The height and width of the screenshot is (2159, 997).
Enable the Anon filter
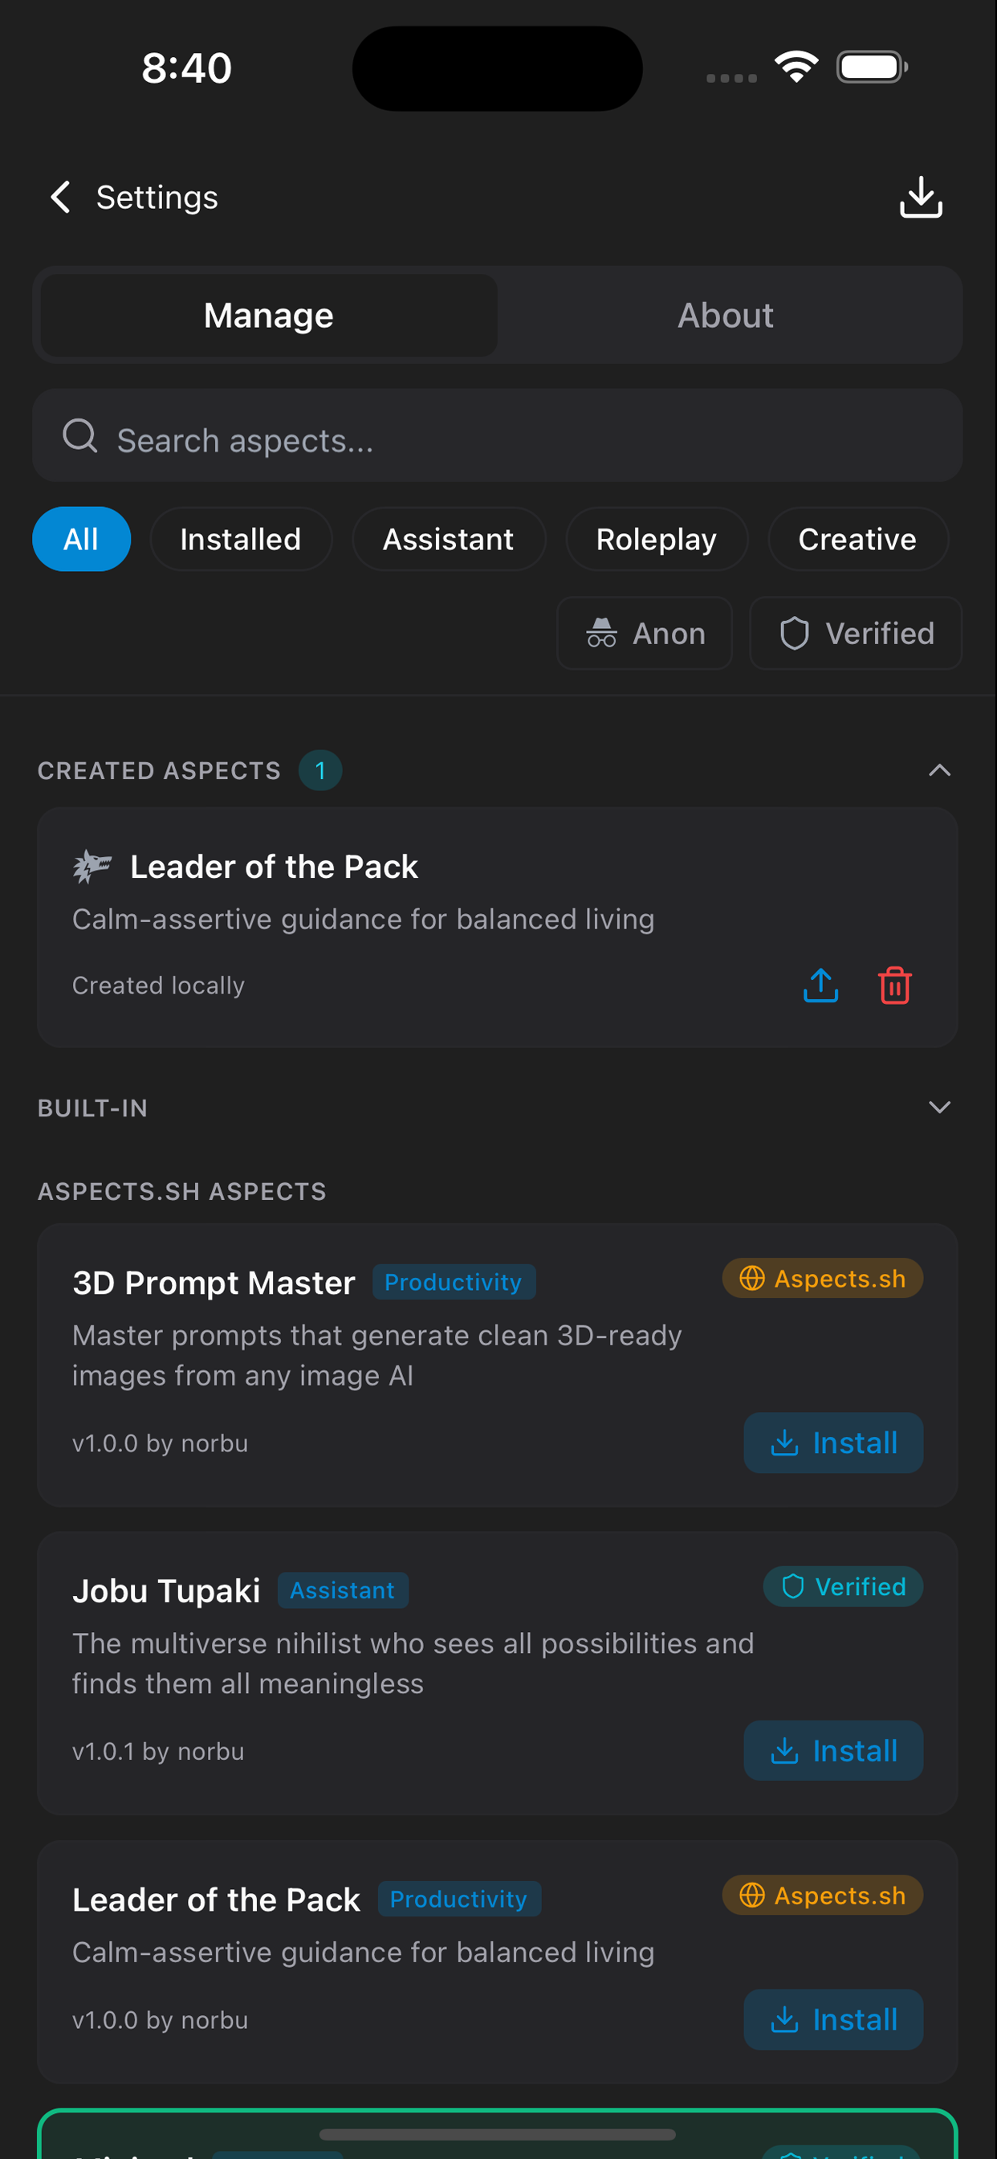coord(645,633)
